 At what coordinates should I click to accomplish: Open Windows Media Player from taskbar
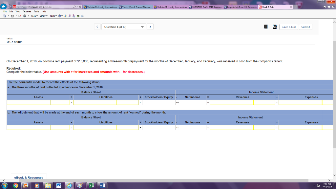pyautogui.click(x=37, y=186)
